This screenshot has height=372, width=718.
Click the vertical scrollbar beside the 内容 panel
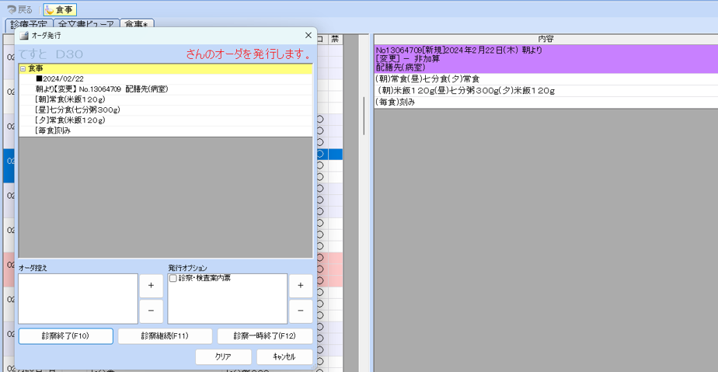click(364, 116)
